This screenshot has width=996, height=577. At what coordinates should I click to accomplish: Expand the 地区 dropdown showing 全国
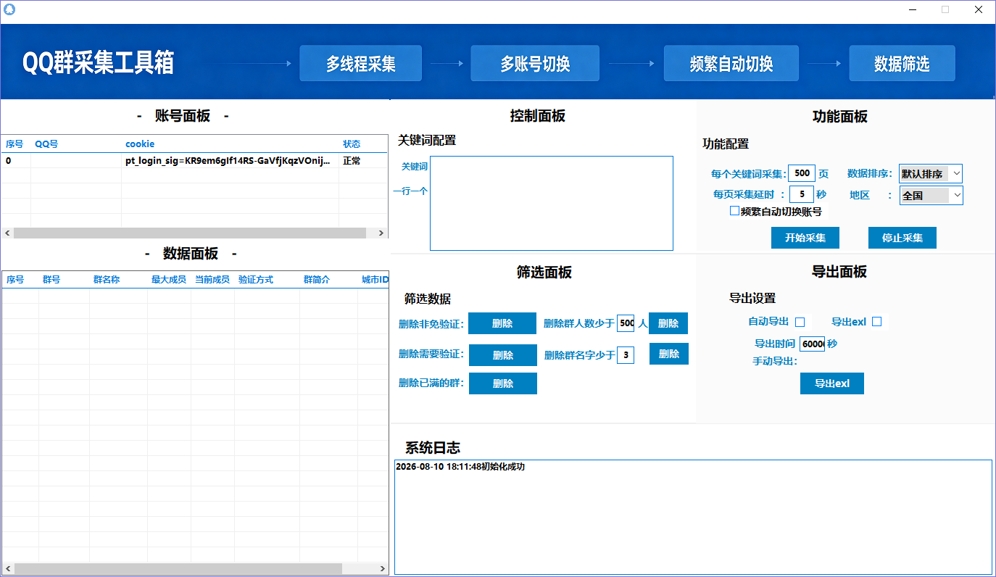click(931, 195)
